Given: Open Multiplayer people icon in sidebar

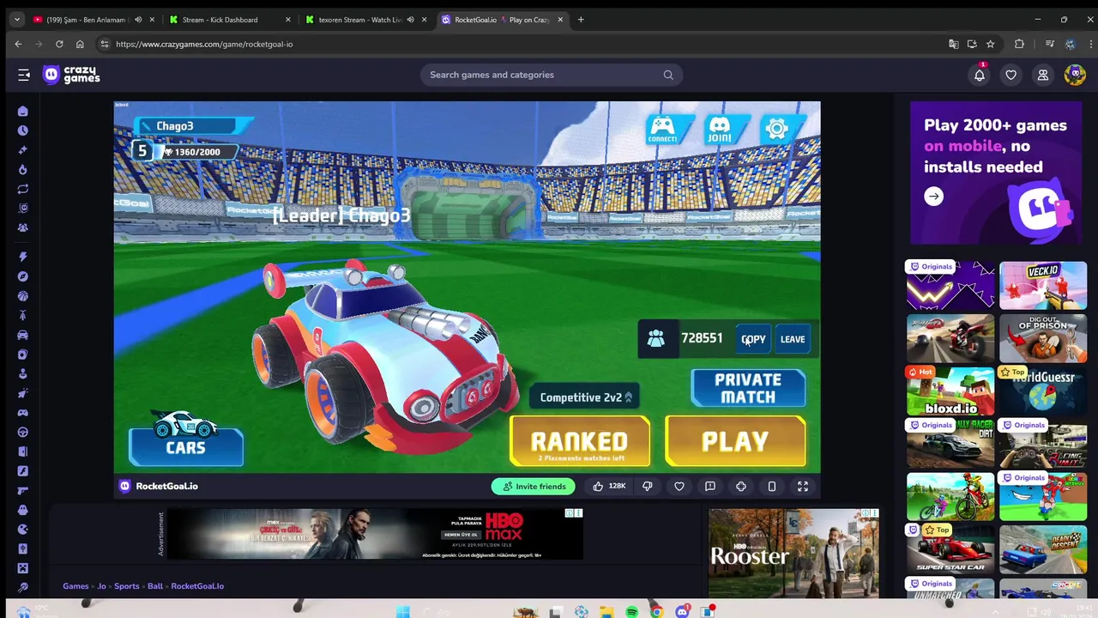Looking at the screenshot, I should pos(23,227).
